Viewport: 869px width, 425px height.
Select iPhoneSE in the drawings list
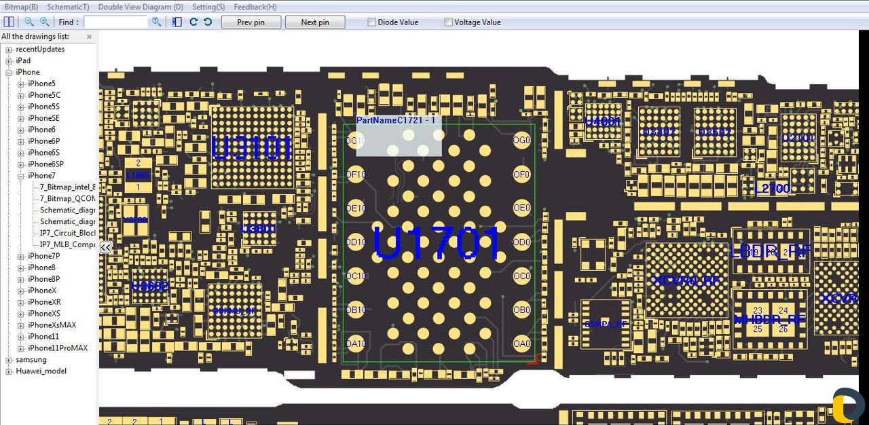point(43,119)
